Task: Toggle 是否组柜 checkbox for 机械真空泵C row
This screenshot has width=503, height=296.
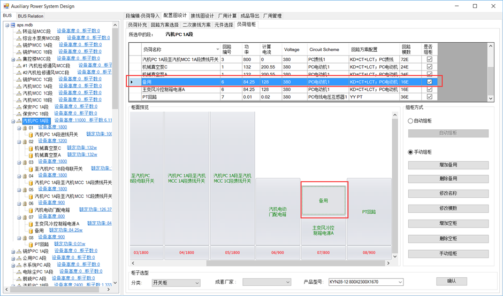Action: point(430,67)
